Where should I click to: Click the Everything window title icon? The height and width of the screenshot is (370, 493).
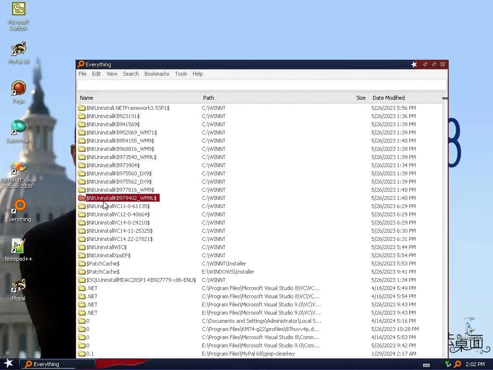pyautogui.click(x=81, y=64)
